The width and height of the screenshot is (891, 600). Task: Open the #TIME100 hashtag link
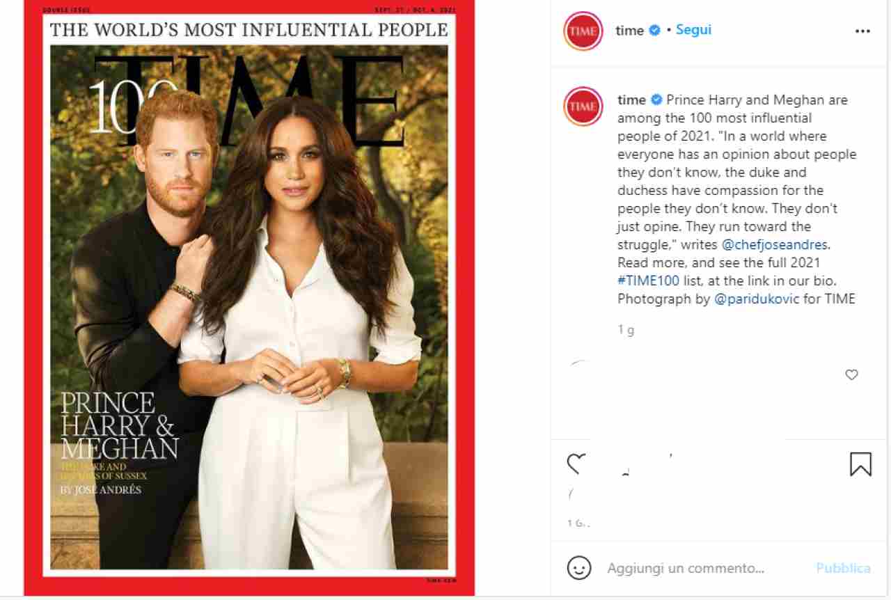638,281
